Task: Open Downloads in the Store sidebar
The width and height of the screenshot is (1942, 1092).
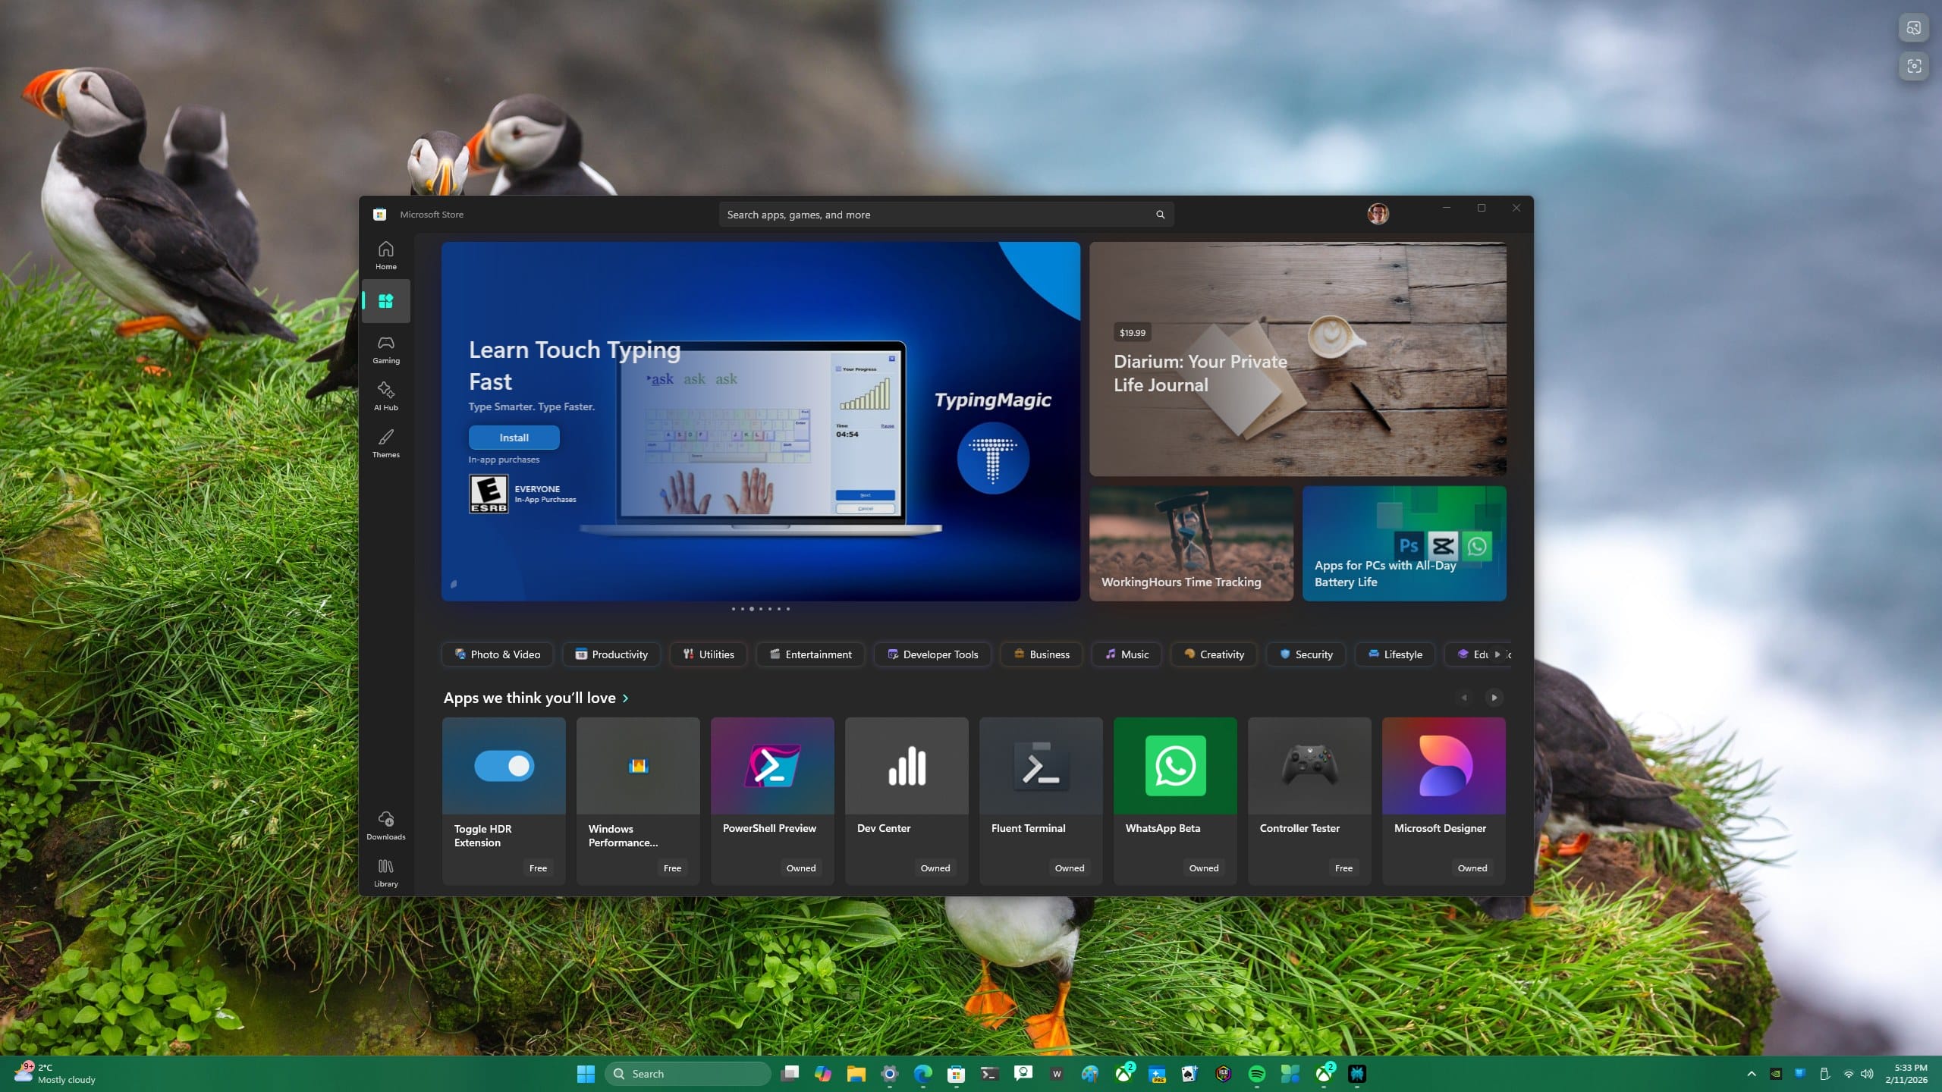Action: [x=385, y=825]
